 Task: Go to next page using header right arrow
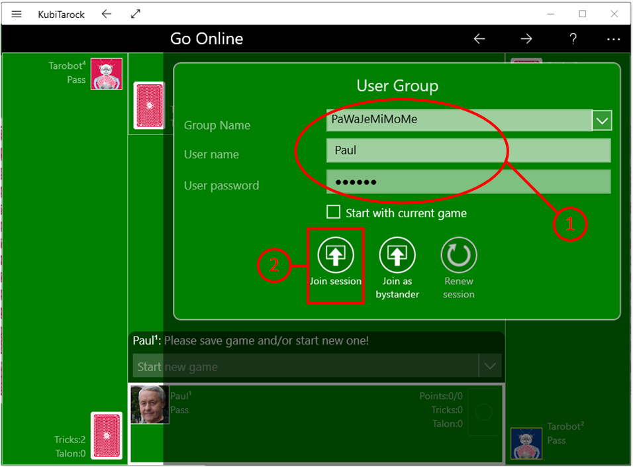pos(526,39)
